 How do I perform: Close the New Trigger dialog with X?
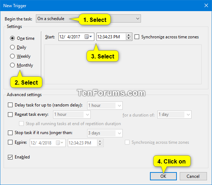tap(206, 5)
